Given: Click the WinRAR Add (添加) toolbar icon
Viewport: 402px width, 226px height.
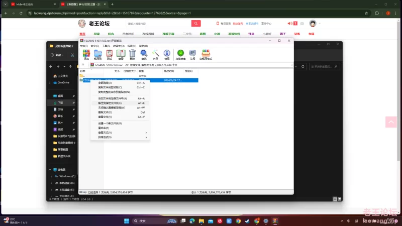Looking at the screenshot, I should (86, 55).
